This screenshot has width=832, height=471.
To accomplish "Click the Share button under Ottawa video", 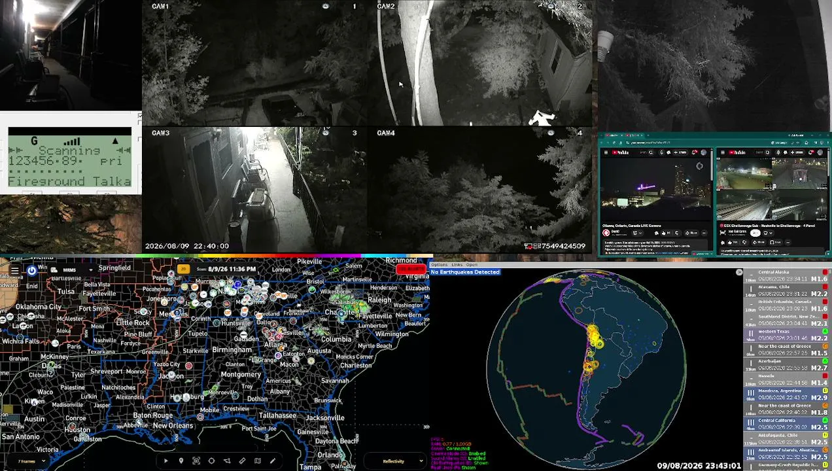I will pos(691,233).
